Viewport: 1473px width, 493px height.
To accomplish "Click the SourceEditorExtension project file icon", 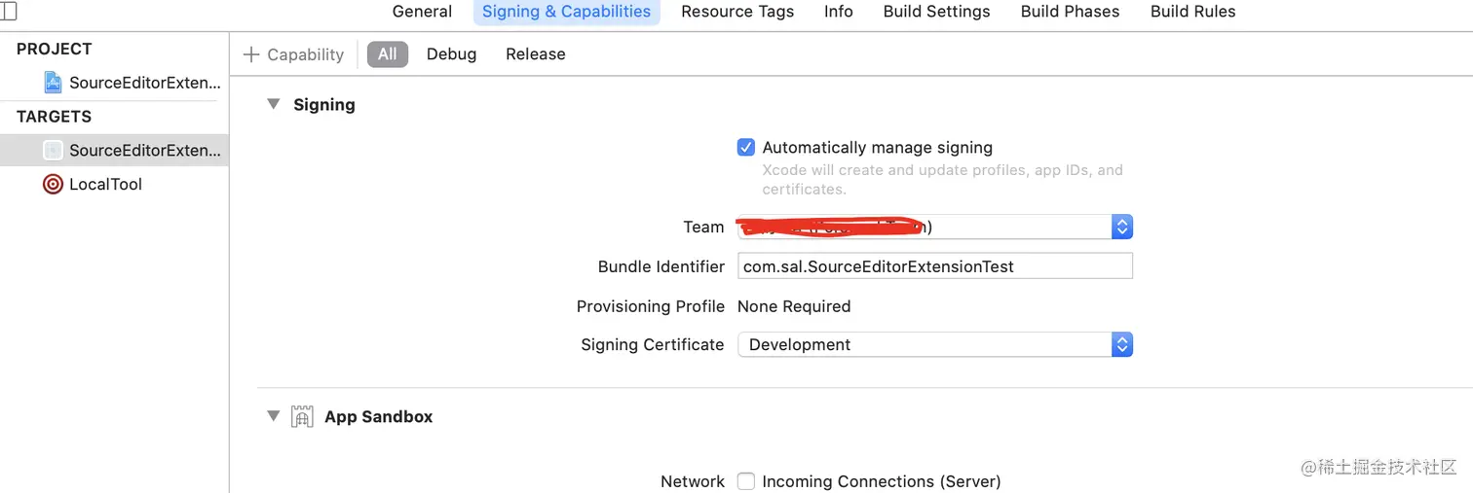I will 54,83.
